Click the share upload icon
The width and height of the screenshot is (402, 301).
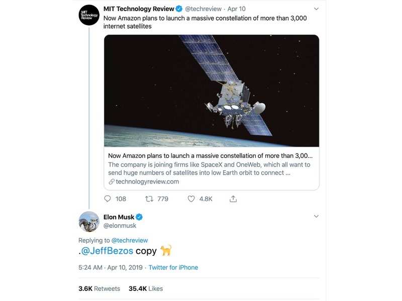233,199
